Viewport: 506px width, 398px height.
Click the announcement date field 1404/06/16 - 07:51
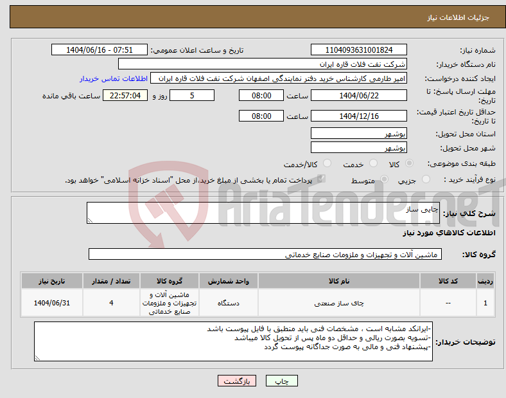pos(100,50)
